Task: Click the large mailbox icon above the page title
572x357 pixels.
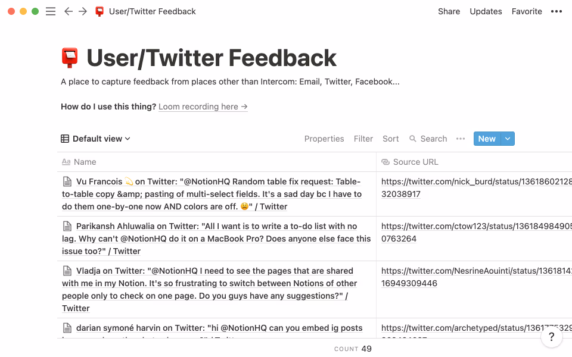Action: (x=70, y=57)
